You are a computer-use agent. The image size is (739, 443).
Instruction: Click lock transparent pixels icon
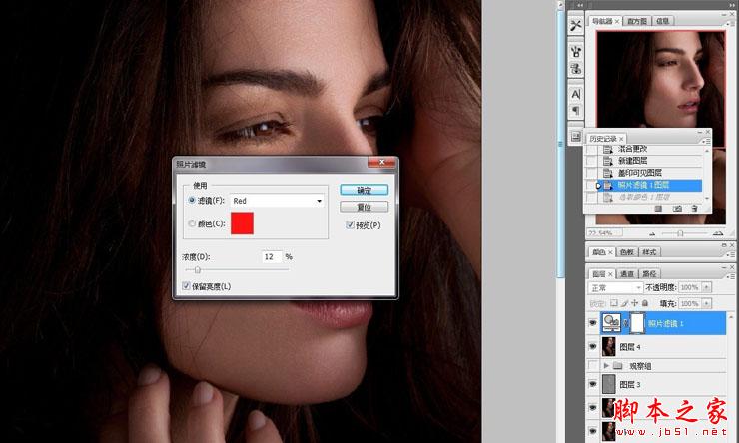click(614, 303)
